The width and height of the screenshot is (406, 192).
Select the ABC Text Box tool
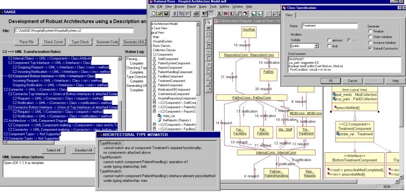click(x=209, y=27)
